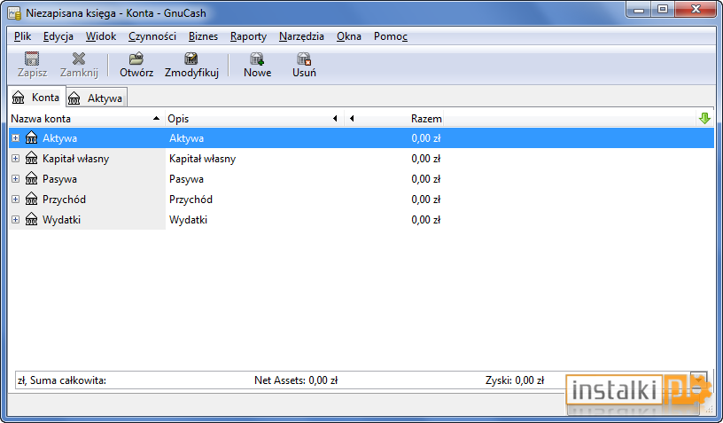
Task: Close the GnuCash window
Action: tap(696, 10)
